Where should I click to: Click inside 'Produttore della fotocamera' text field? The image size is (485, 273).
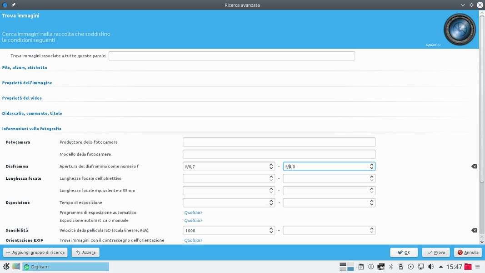pos(279,142)
